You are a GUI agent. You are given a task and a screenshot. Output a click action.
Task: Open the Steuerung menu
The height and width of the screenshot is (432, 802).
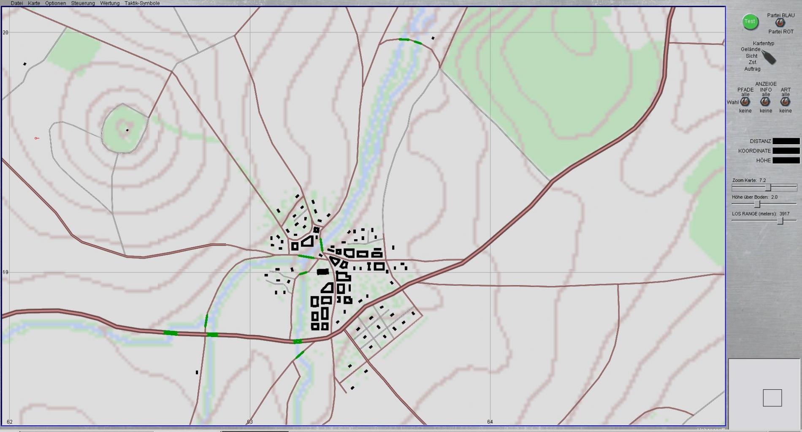[83, 3]
